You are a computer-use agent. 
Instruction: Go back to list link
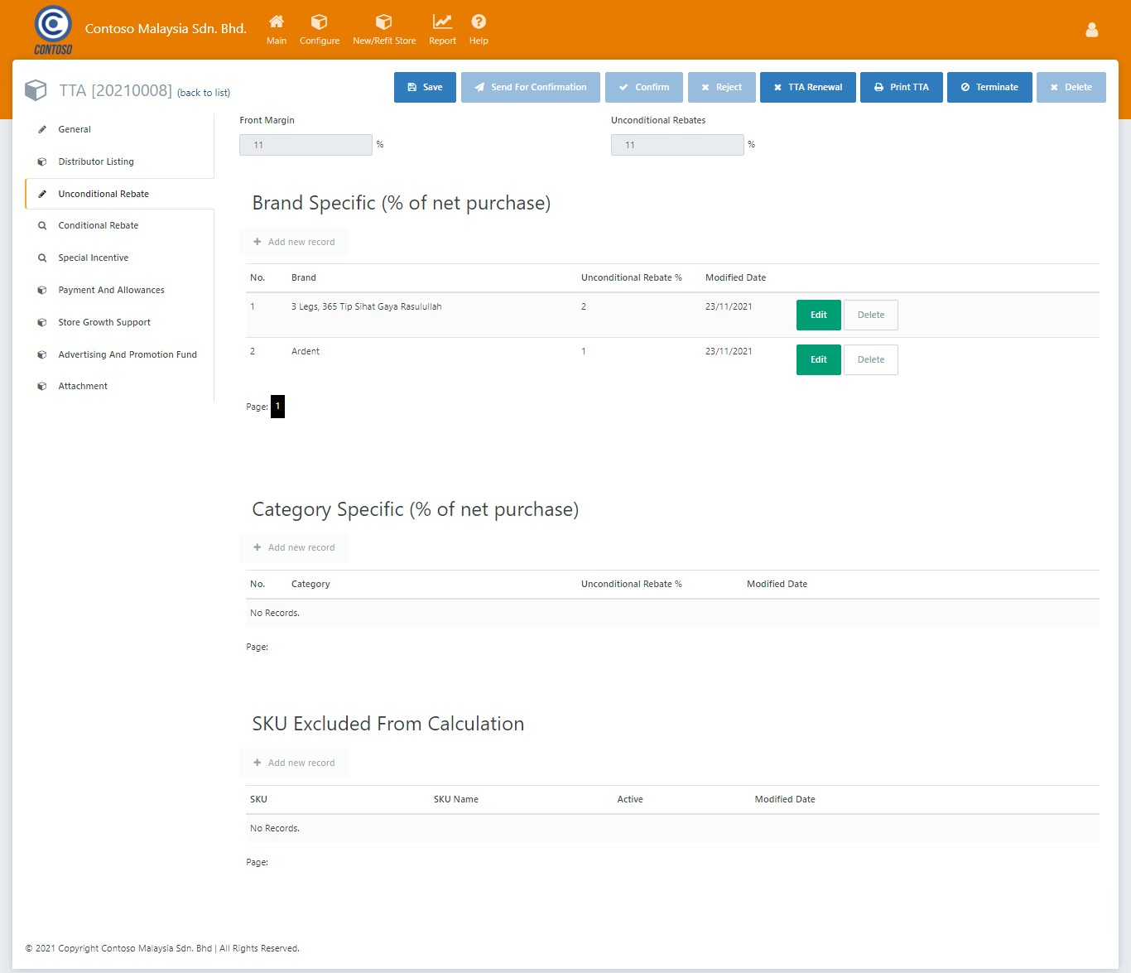click(204, 93)
